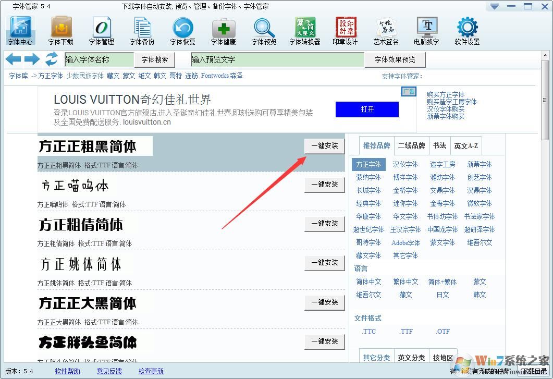
Task: Open the 书法 category tab
Action: coord(440,145)
